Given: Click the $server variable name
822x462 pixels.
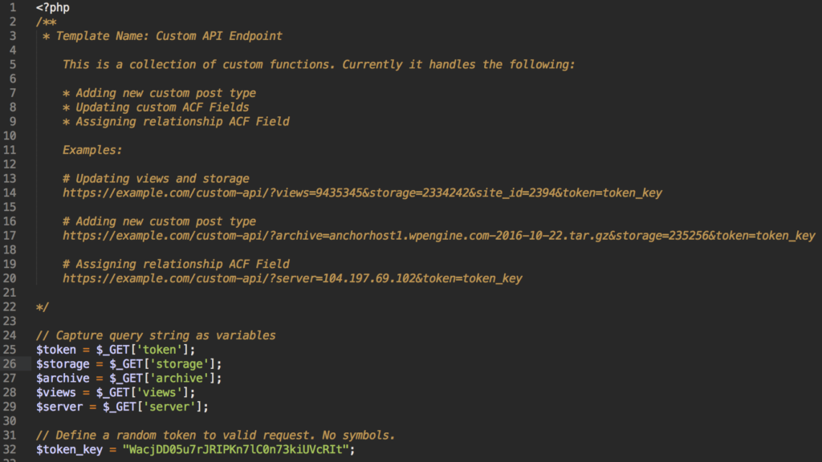Looking at the screenshot, I should point(59,407).
